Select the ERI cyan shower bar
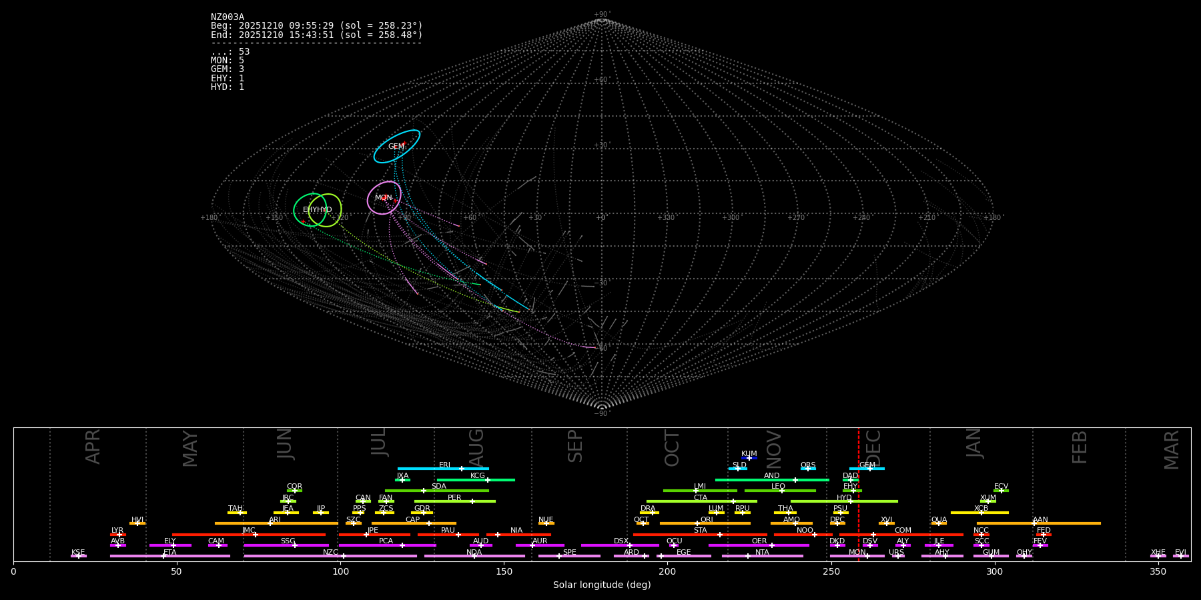 [x=443, y=469]
